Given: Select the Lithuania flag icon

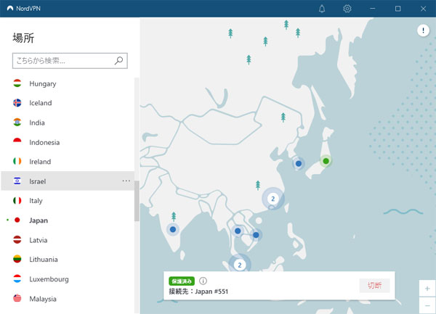Looking at the screenshot, I should coord(17,259).
